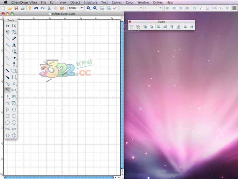Toggle Subscript formatting

point(221,8)
